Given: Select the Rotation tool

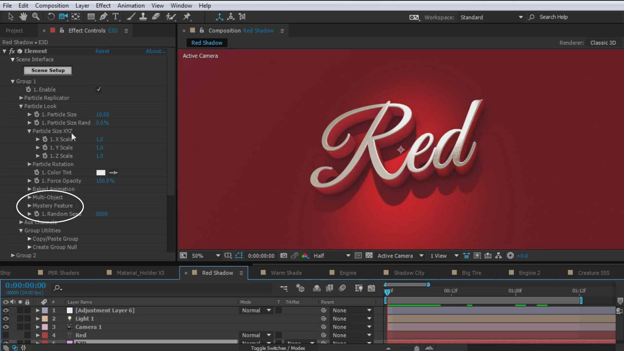Looking at the screenshot, I should (51, 17).
